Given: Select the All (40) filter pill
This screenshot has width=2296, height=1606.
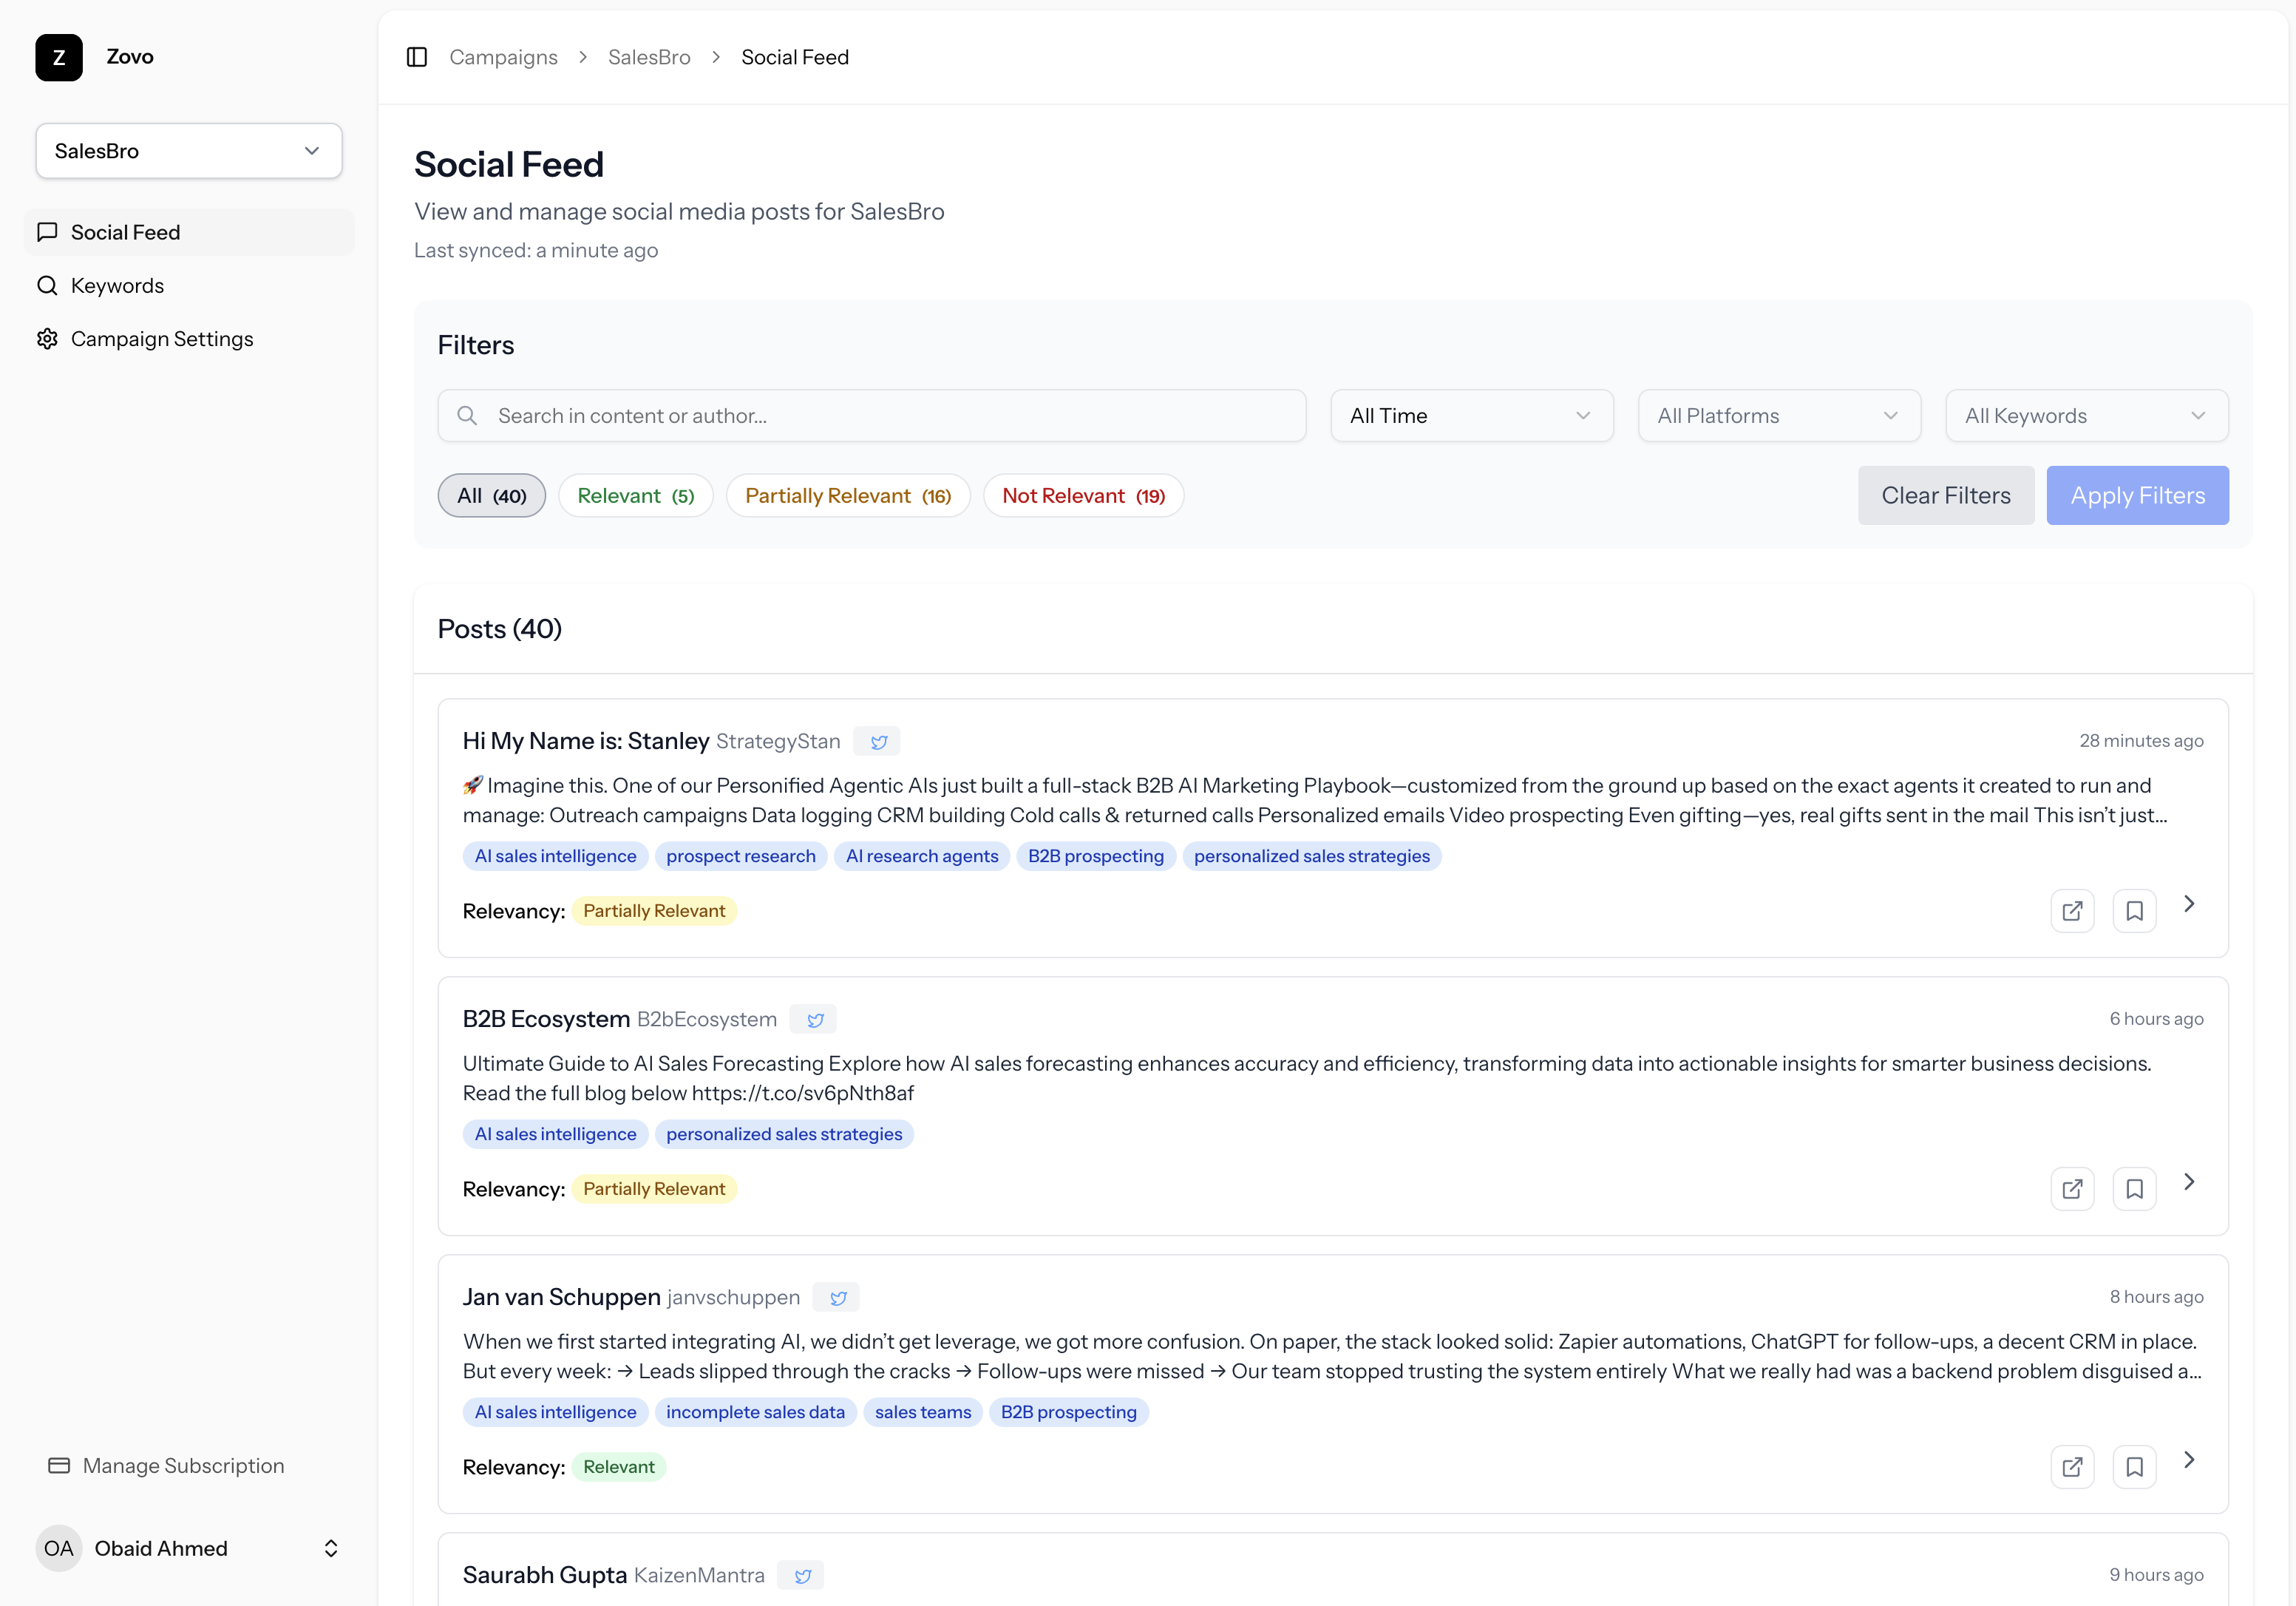Looking at the screenshot, I should (x=491, y=496).
